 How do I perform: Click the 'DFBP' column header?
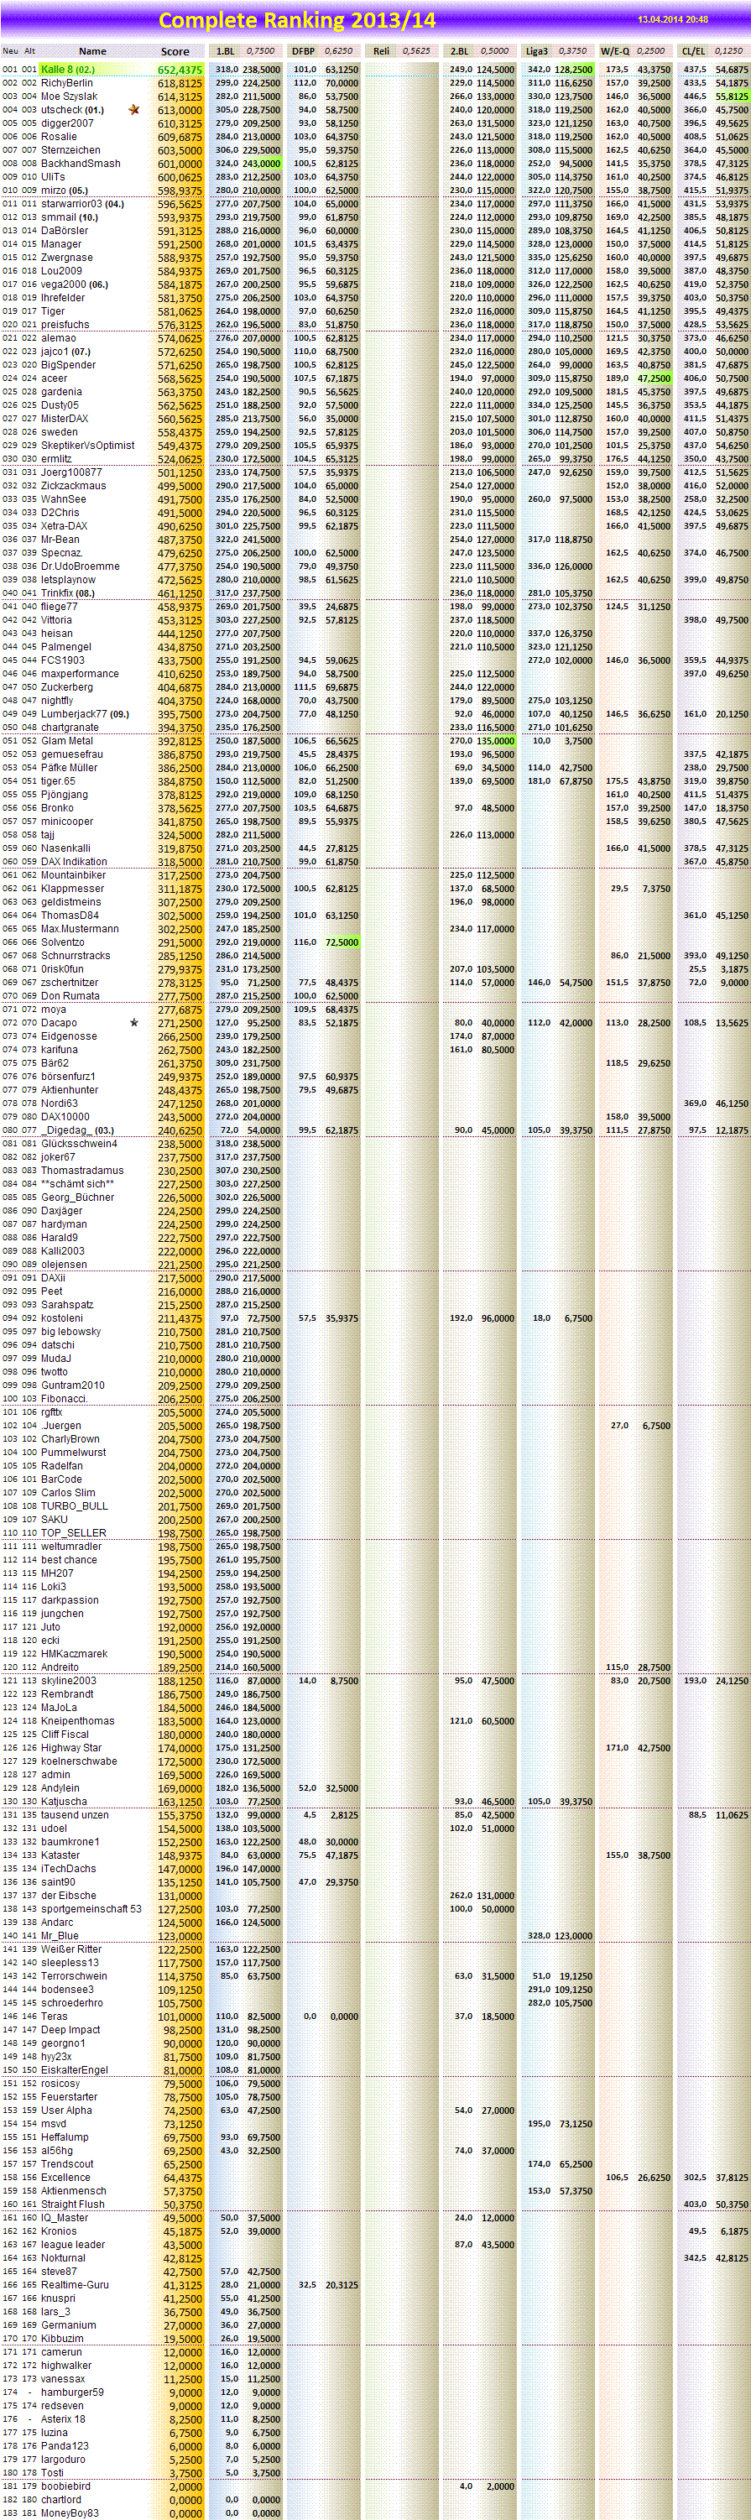click(x=303, y=51)
